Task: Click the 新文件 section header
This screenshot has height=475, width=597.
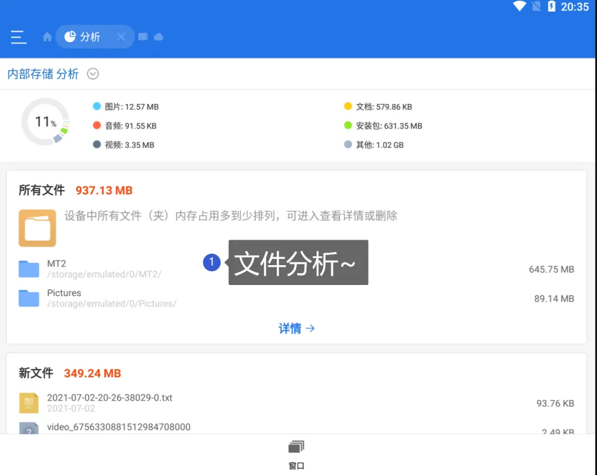Action: (x=36, y=373)
